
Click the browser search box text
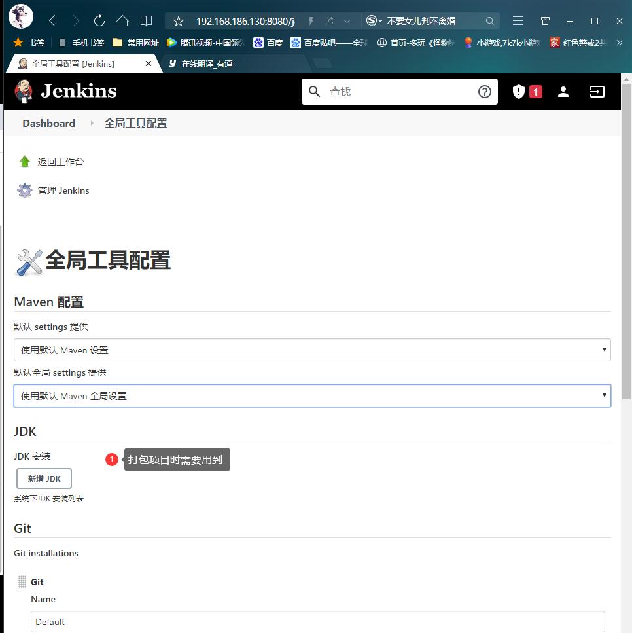421,20
